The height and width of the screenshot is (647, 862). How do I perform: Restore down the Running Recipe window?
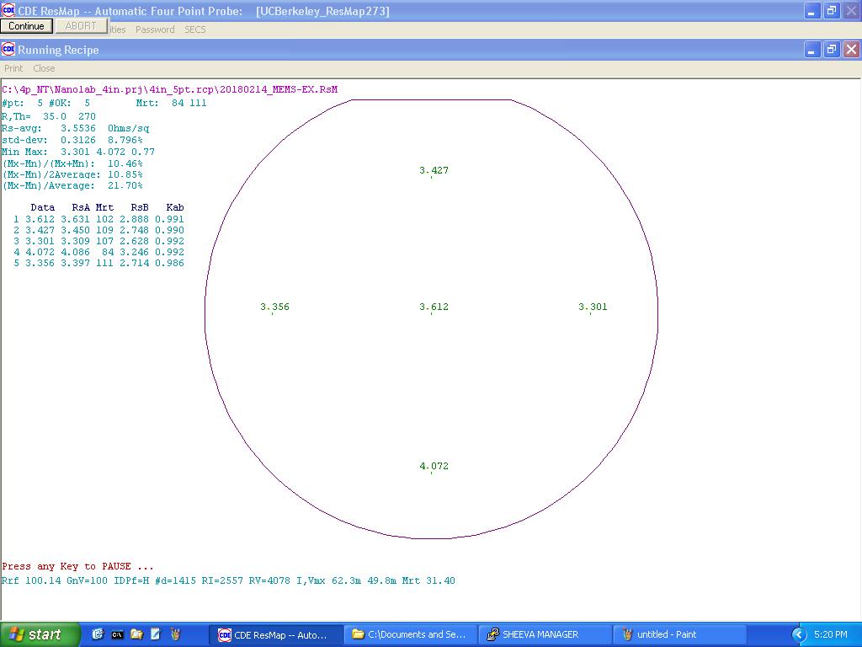point(831,50)
